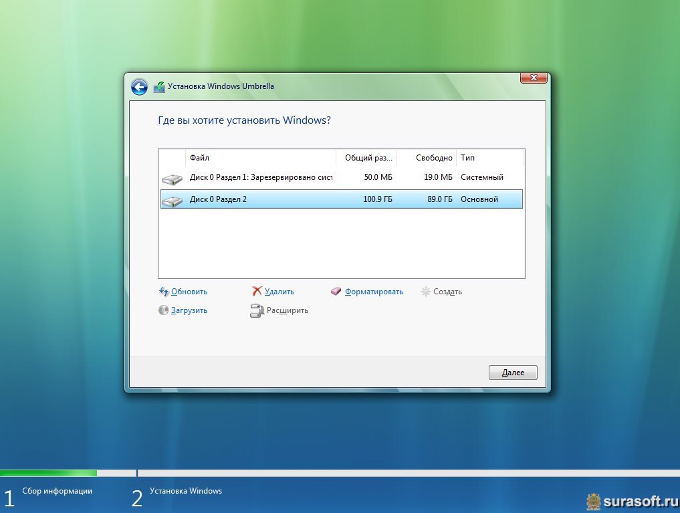
Task: Proceed with the Далее button
Action: tap(513, 373)
